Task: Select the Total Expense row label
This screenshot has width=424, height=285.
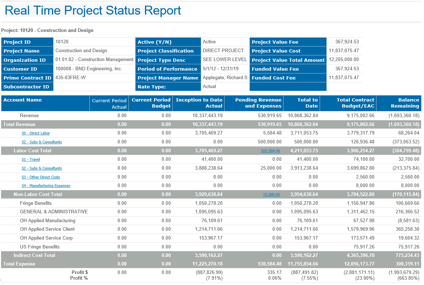Action: click(20, 264)
